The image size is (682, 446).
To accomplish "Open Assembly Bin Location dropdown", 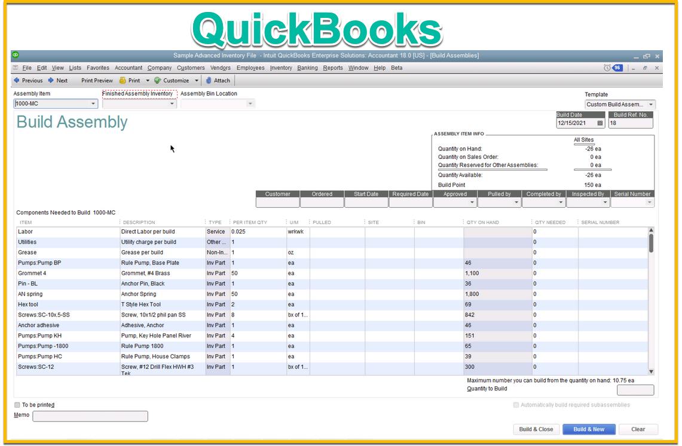I will tap(250, 104).
